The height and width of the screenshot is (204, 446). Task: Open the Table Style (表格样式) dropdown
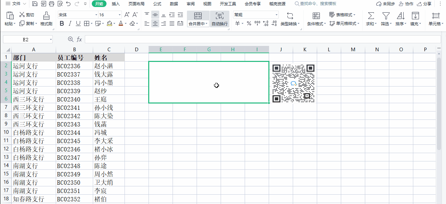342,15
